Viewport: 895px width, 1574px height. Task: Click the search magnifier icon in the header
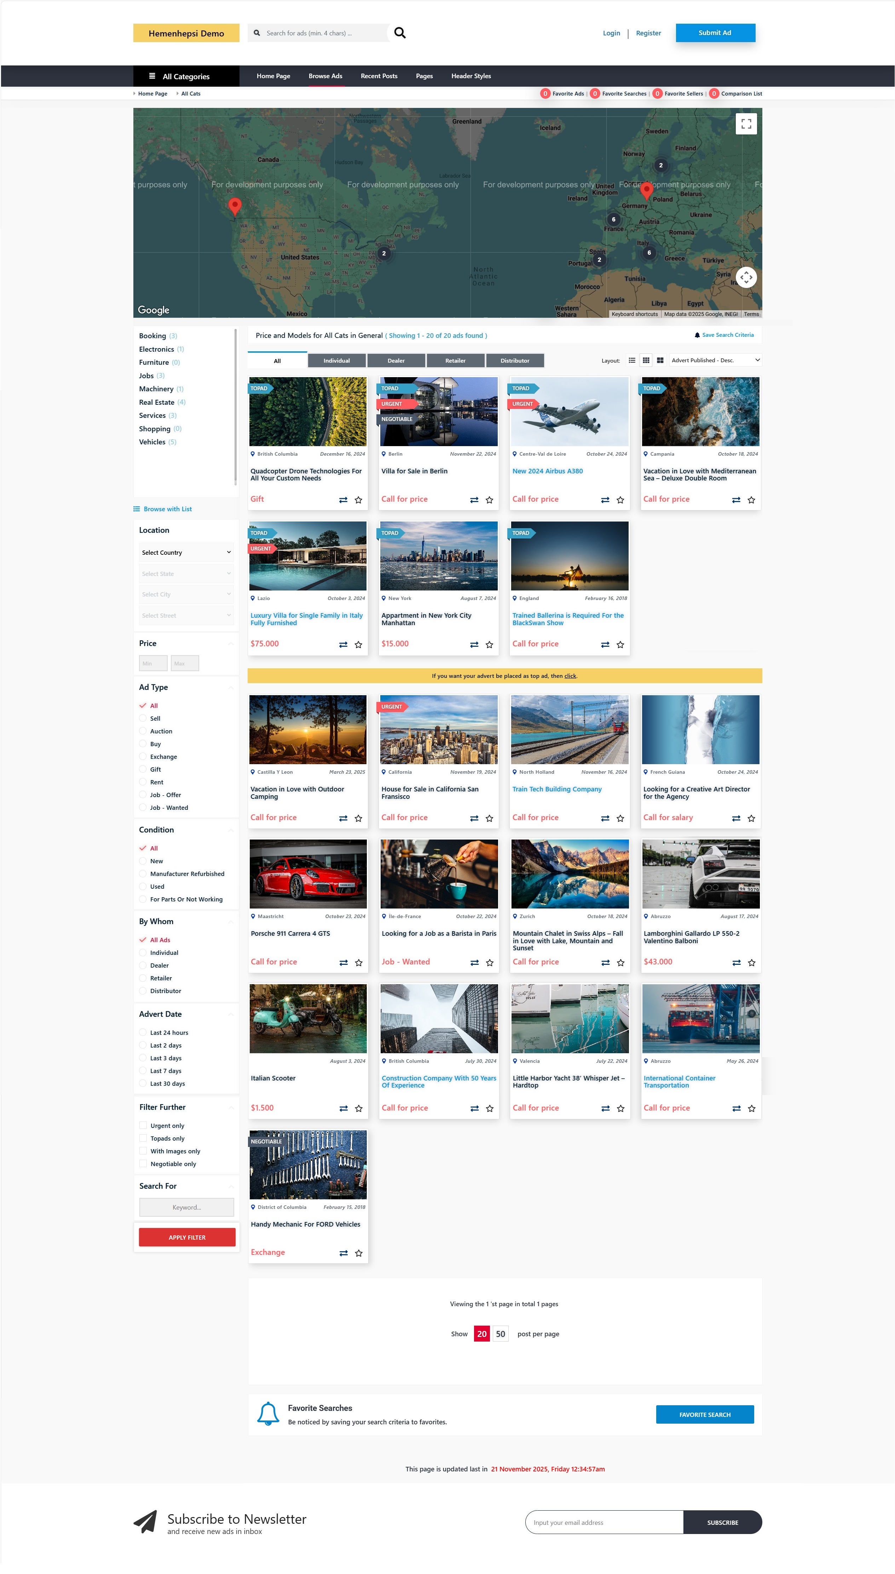pyautogui.click(x=399, y=33)
